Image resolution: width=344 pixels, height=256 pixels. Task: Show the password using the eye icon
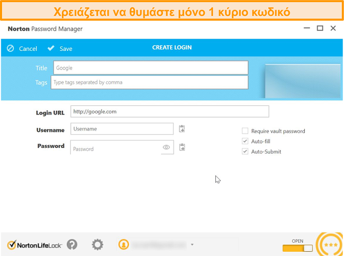[166, 148]
